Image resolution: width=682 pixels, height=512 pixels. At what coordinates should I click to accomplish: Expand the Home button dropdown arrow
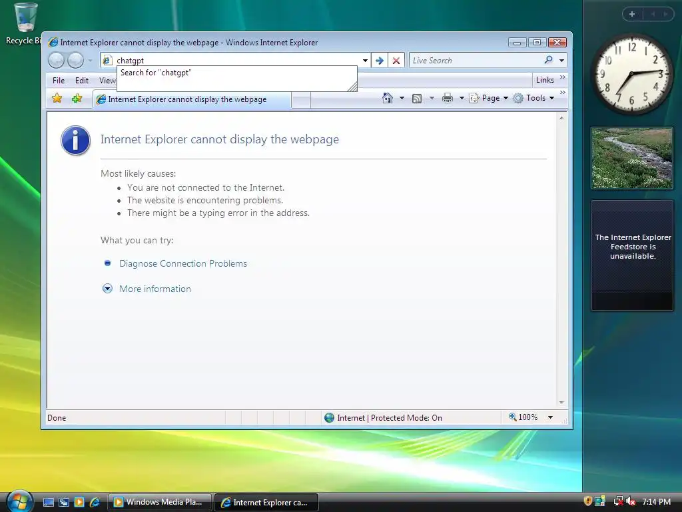pos(402,99)
